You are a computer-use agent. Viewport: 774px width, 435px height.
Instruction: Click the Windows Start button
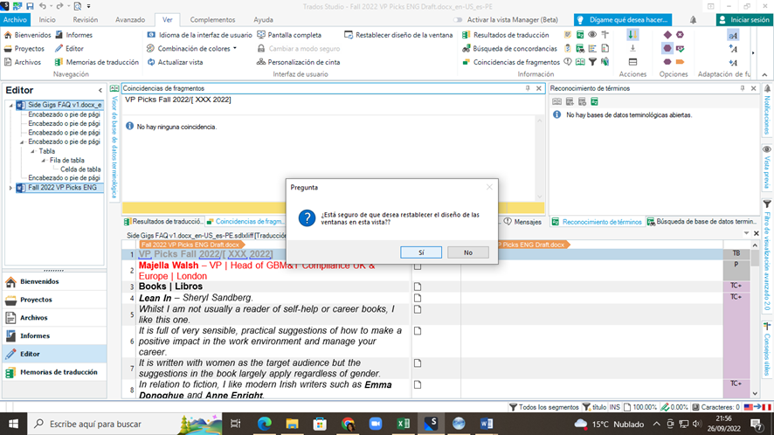13,424
